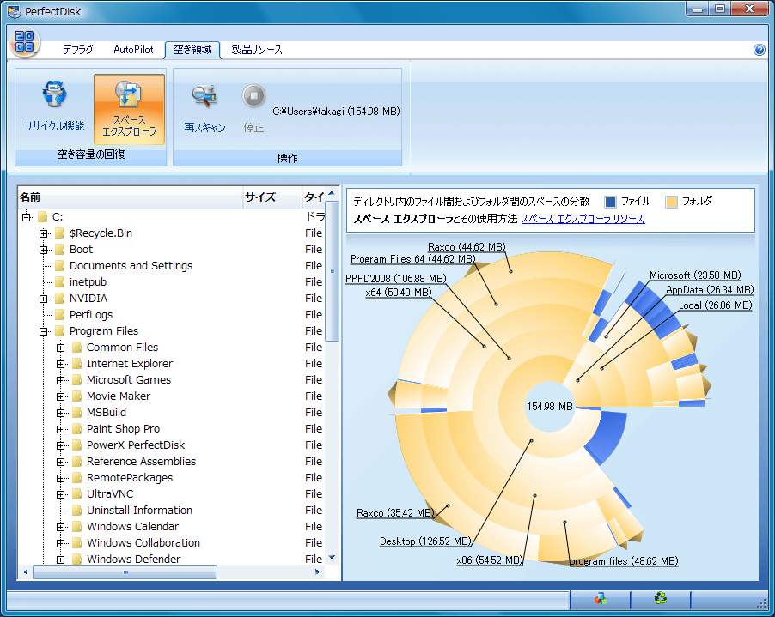This screenshot has width=775, height=617.
Task: Click the disabled stop icon
Action: point(253,96)
